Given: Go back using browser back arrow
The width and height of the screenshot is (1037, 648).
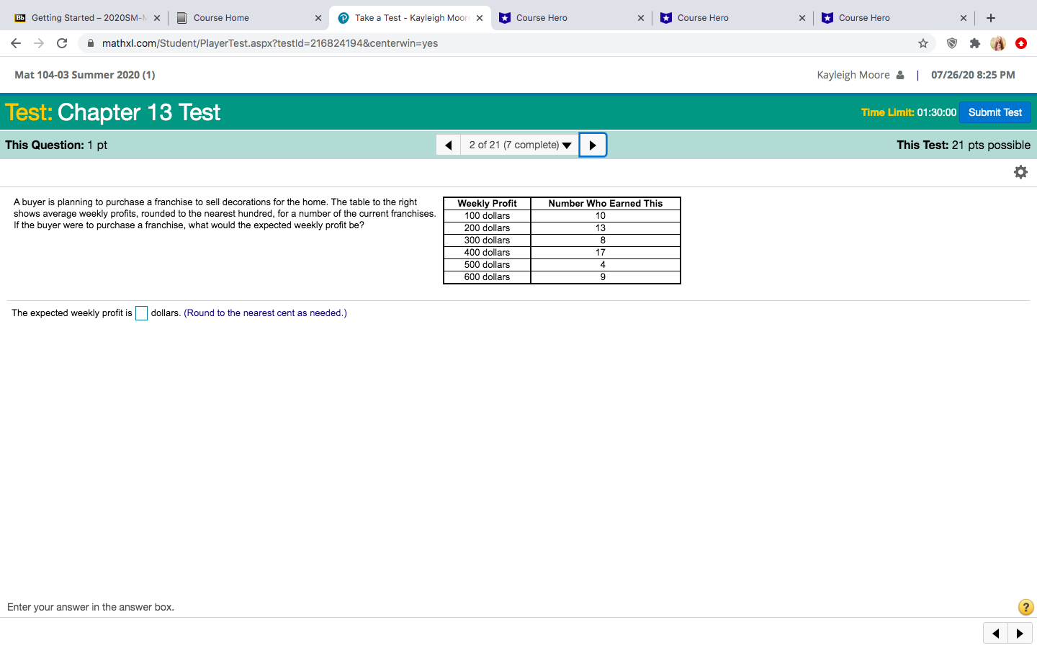Looking at the screenshot, I should (16, 43).
